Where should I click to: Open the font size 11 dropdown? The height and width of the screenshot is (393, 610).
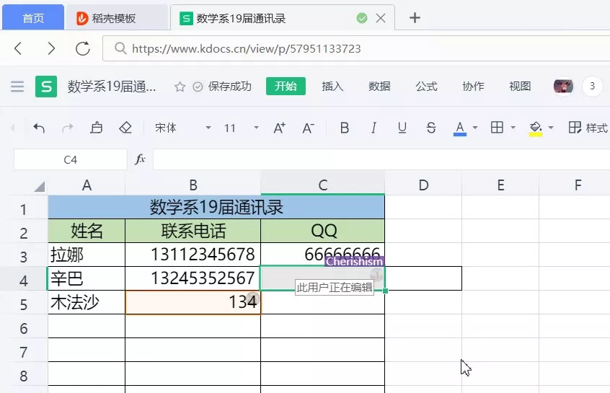pyautogui.click(x=242, y=128)
